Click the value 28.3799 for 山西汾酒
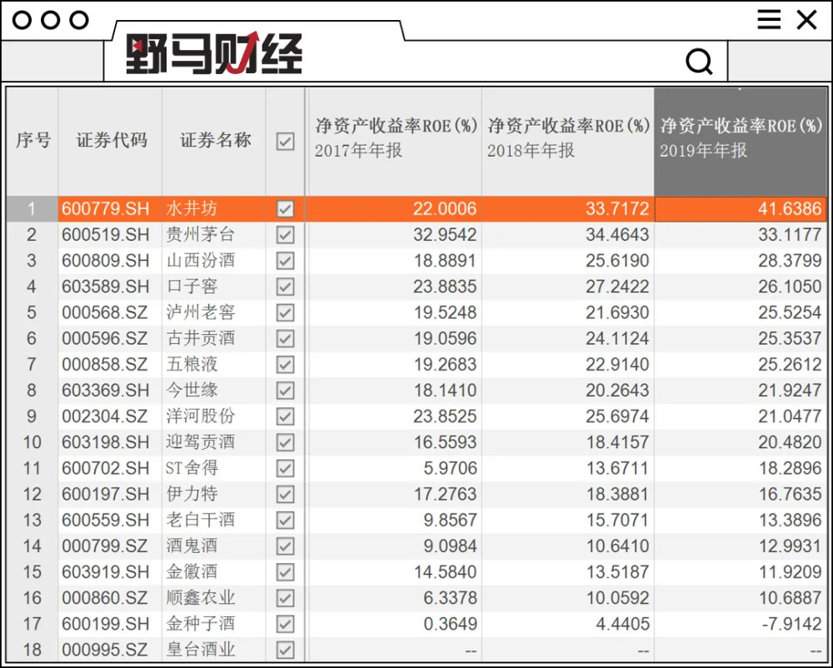Image resolution: width=833 pixels, height=668 pixels. [790, 261]
